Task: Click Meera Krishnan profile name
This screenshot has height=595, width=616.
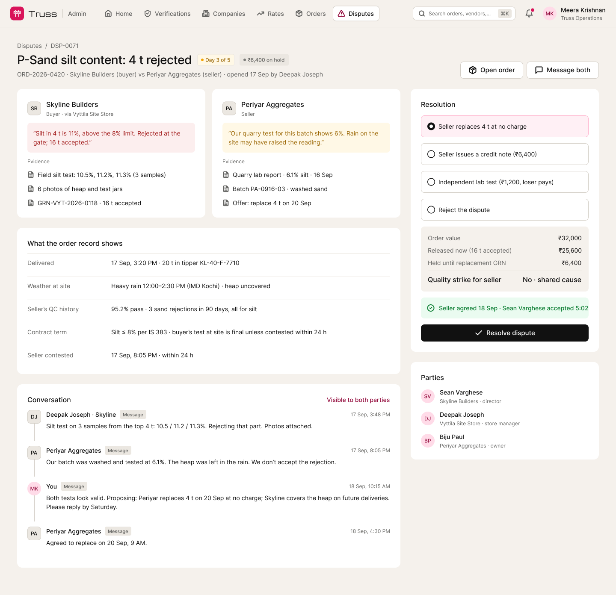Action: point(583,10)
